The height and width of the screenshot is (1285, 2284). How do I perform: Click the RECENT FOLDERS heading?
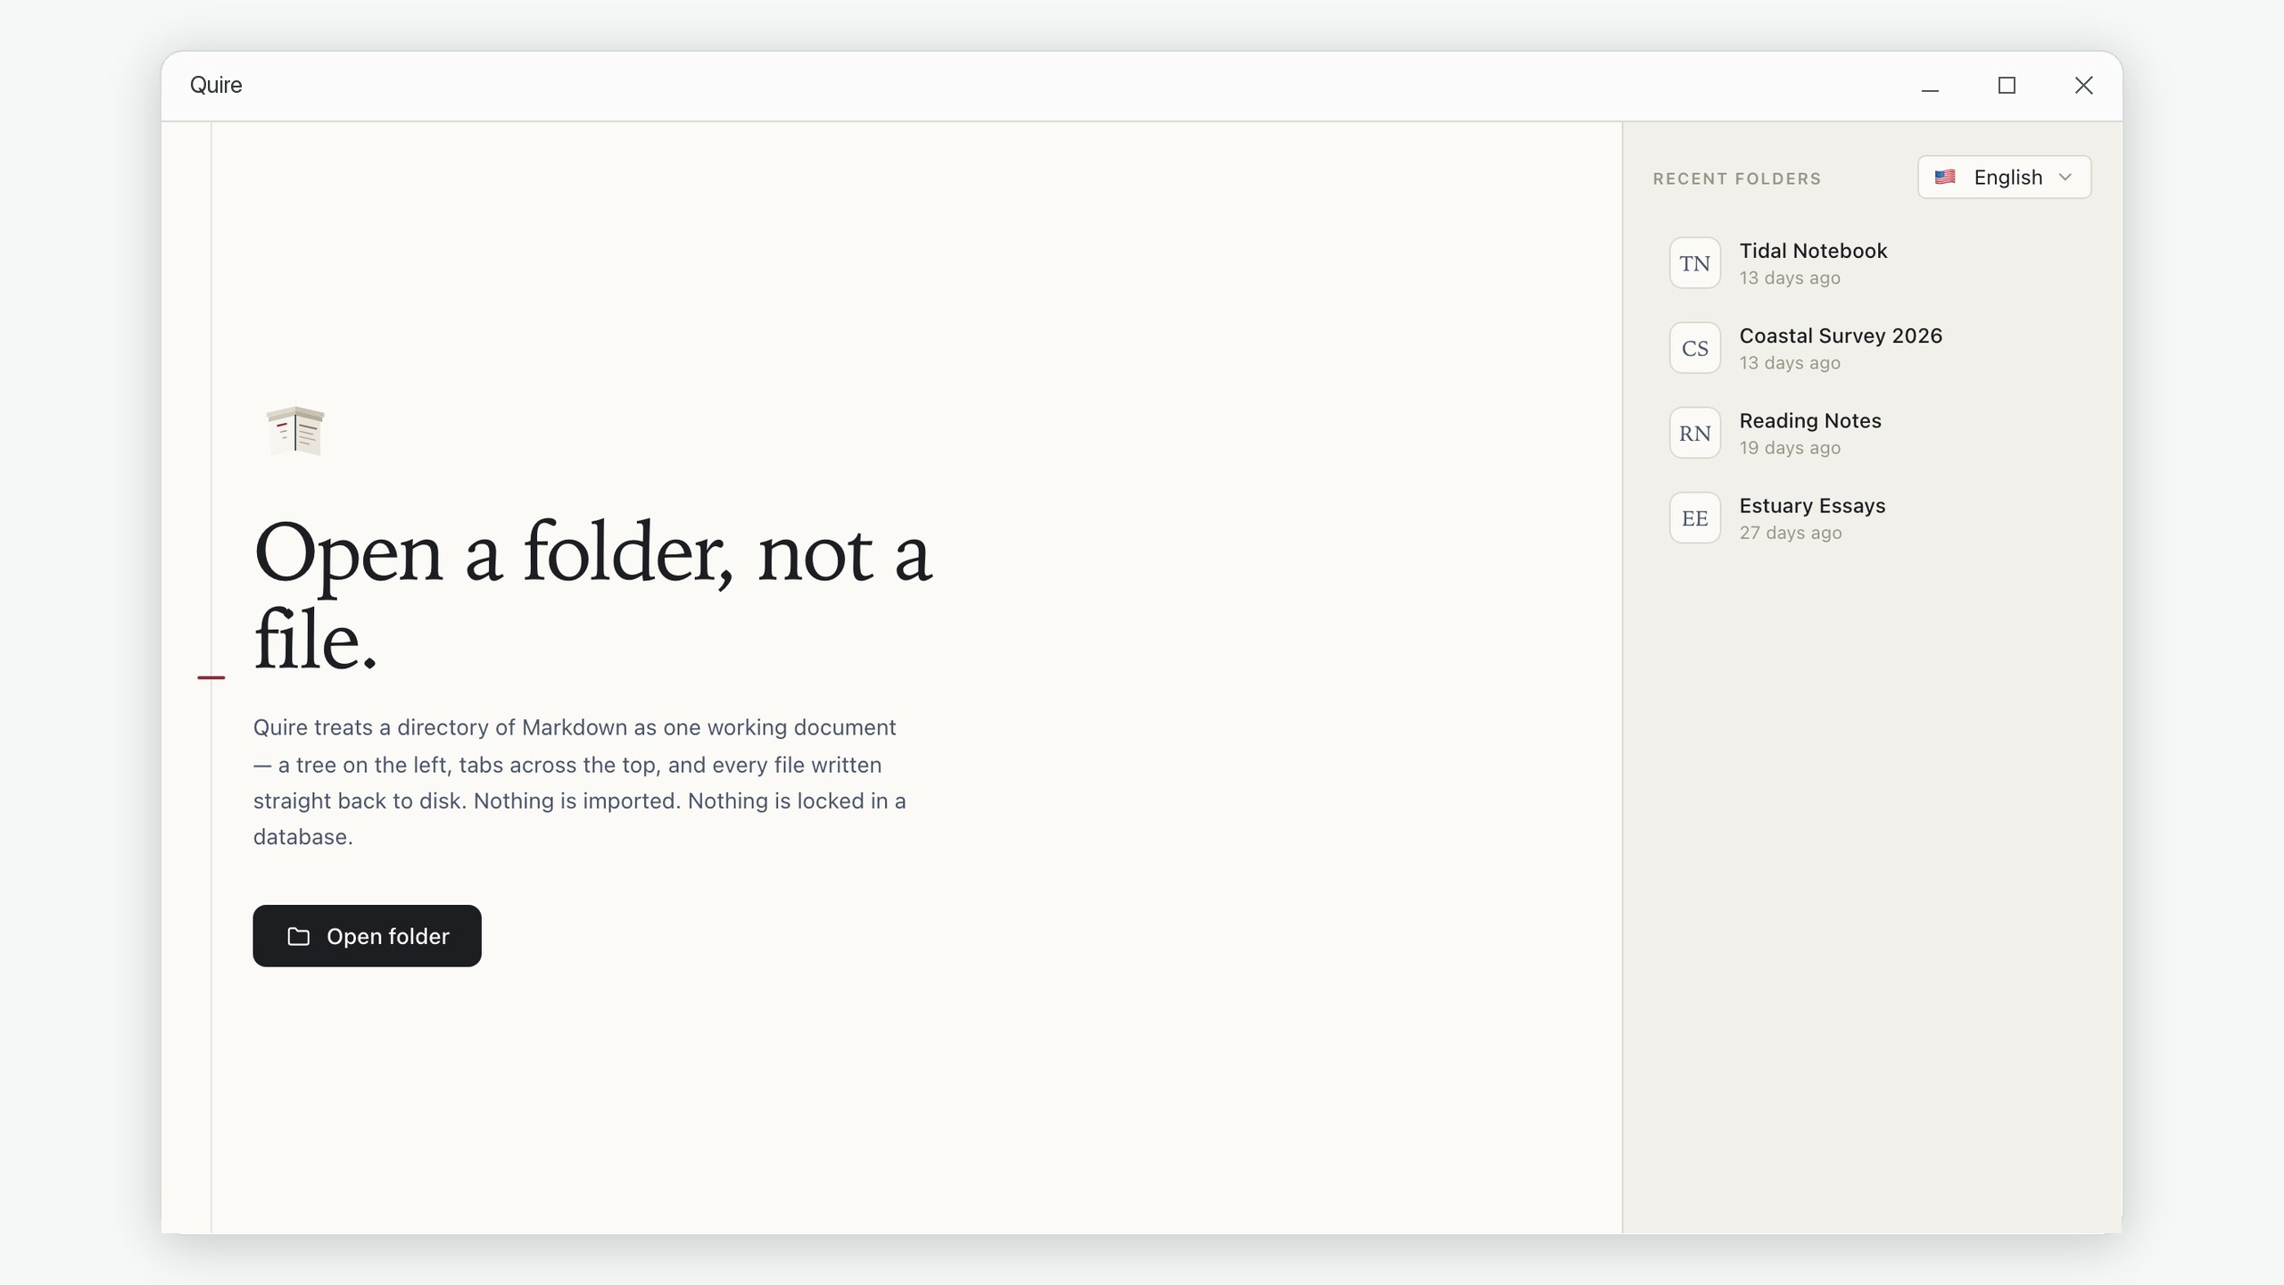pos(1736,178)
